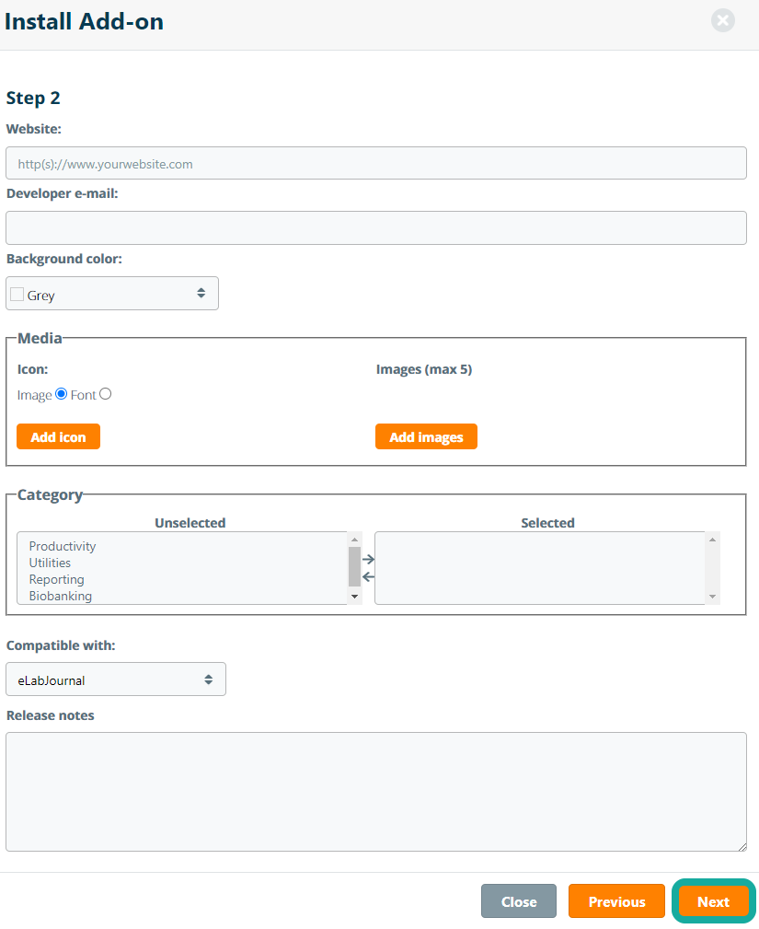Click the left arrow to move category to Unselected

pos(368,577)
